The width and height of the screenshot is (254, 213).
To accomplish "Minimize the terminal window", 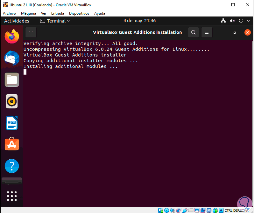I will pyautogui.click(x=222, y=33).
